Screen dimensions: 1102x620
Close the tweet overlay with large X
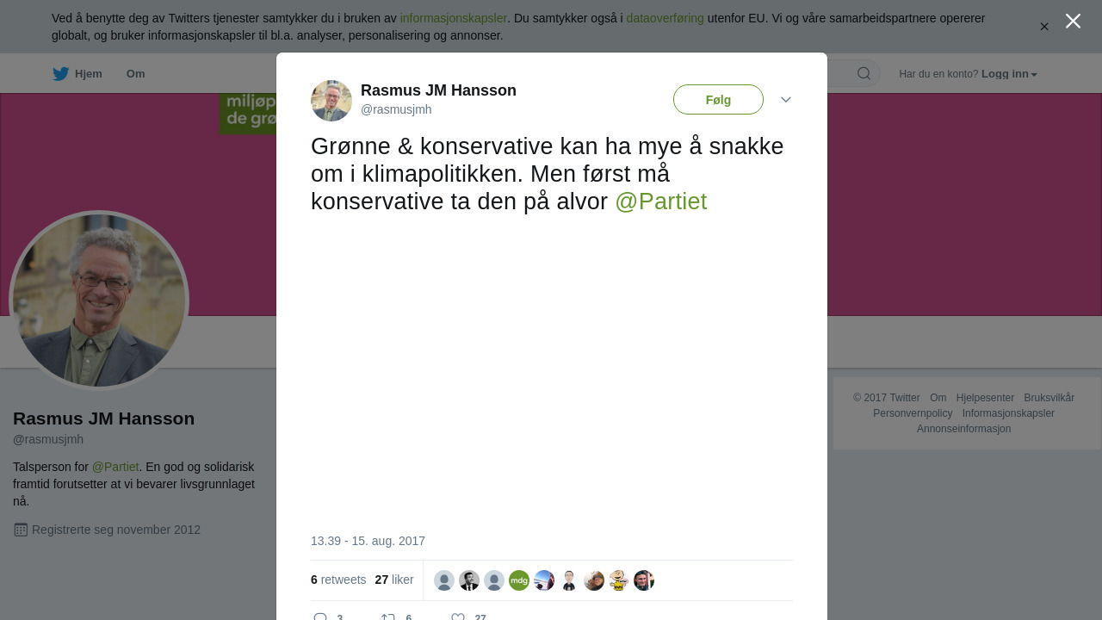coord(1073,21)
